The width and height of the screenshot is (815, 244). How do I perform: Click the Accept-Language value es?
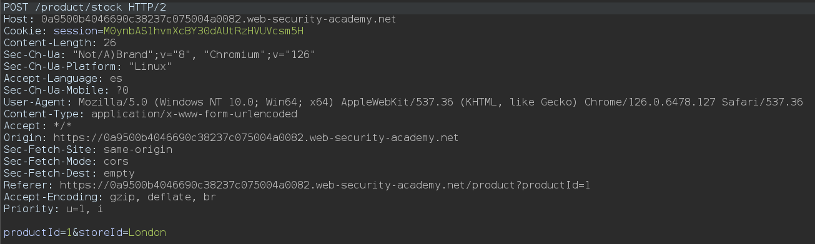point(116,79)
